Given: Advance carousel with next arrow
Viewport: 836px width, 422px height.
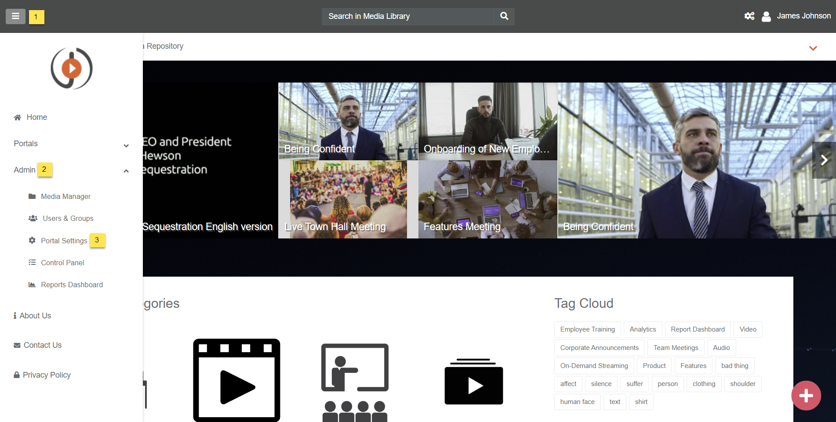Looking at the screenshot, I should point(824,160).
